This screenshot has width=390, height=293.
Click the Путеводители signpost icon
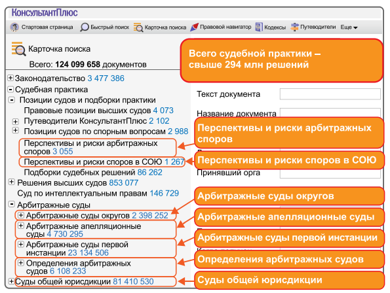(294, 27)
